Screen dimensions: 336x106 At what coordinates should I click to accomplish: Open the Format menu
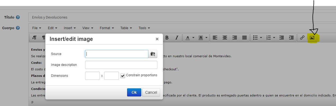pos(107,28)
